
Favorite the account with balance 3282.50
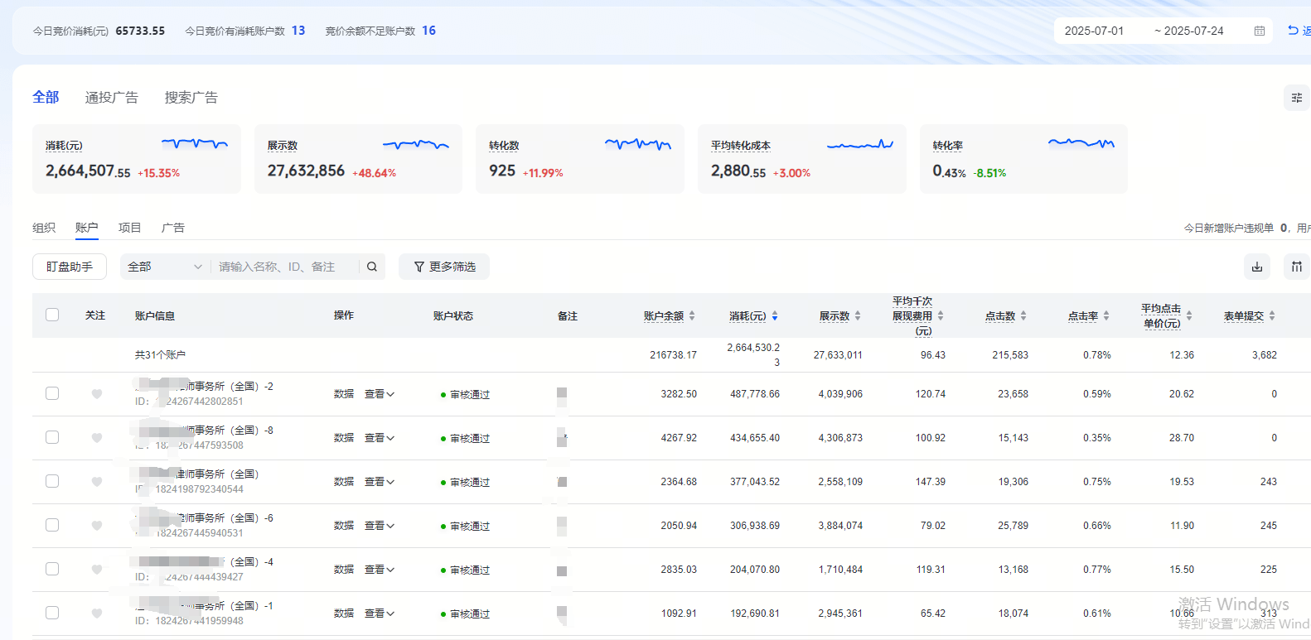[97, 394]
